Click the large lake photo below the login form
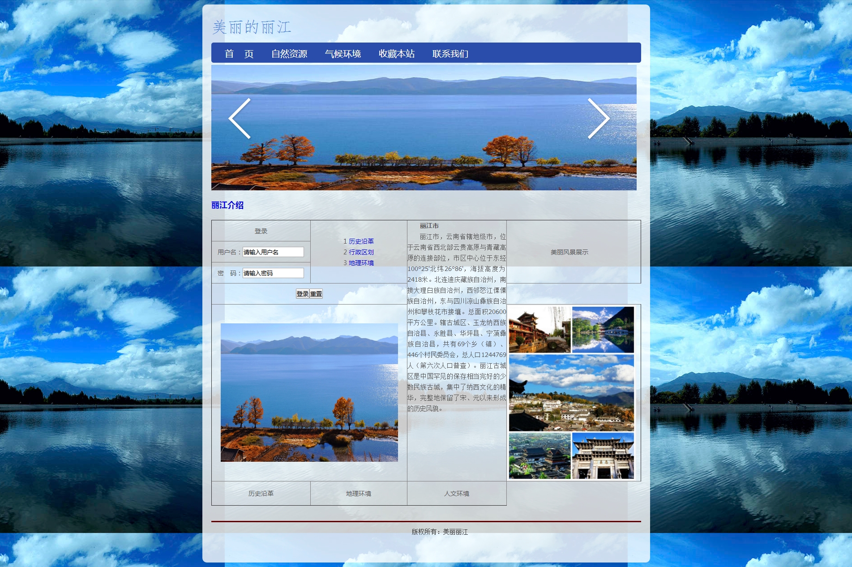 point(309,392)
